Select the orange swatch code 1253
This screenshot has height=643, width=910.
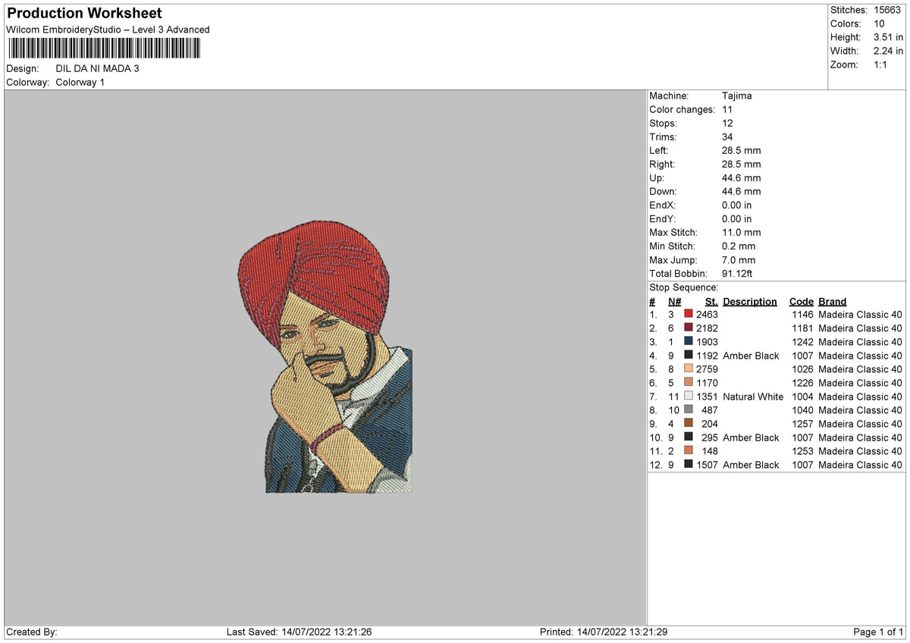tap(689, 451)
